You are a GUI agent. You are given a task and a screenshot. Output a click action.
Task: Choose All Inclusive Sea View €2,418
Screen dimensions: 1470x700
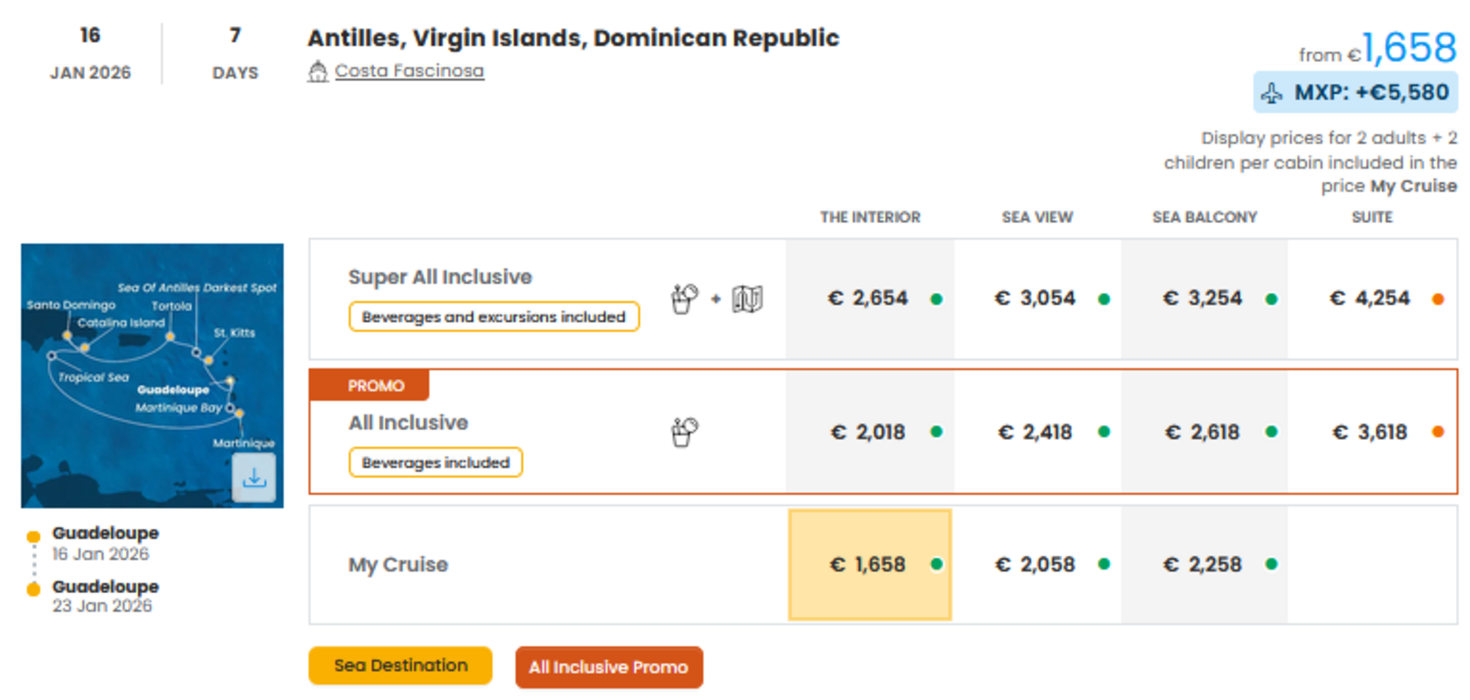click(x=1036, y=431)
